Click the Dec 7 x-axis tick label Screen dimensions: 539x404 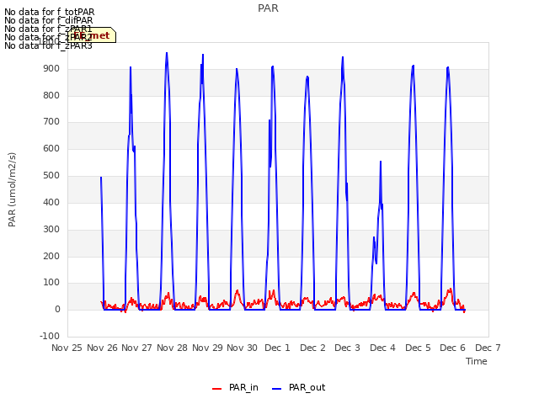coord(488,348)
